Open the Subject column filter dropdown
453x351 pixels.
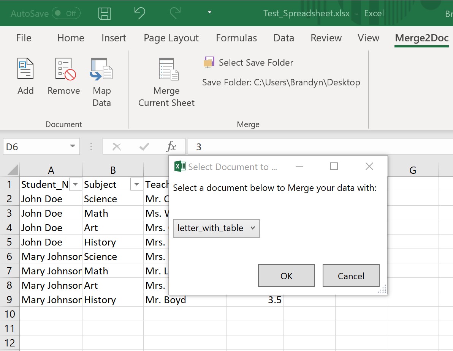[137, 184]
